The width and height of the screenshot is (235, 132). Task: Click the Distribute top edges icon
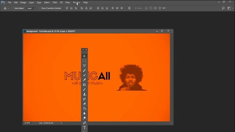point(98,8)
